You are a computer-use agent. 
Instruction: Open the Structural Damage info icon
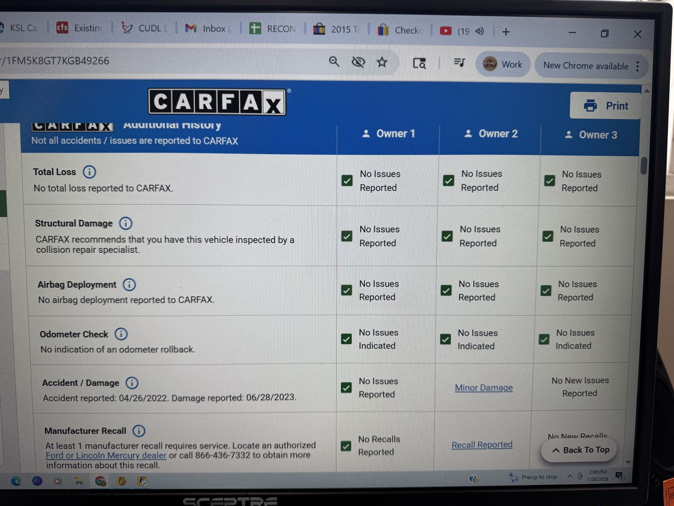(x=126, y=223)
